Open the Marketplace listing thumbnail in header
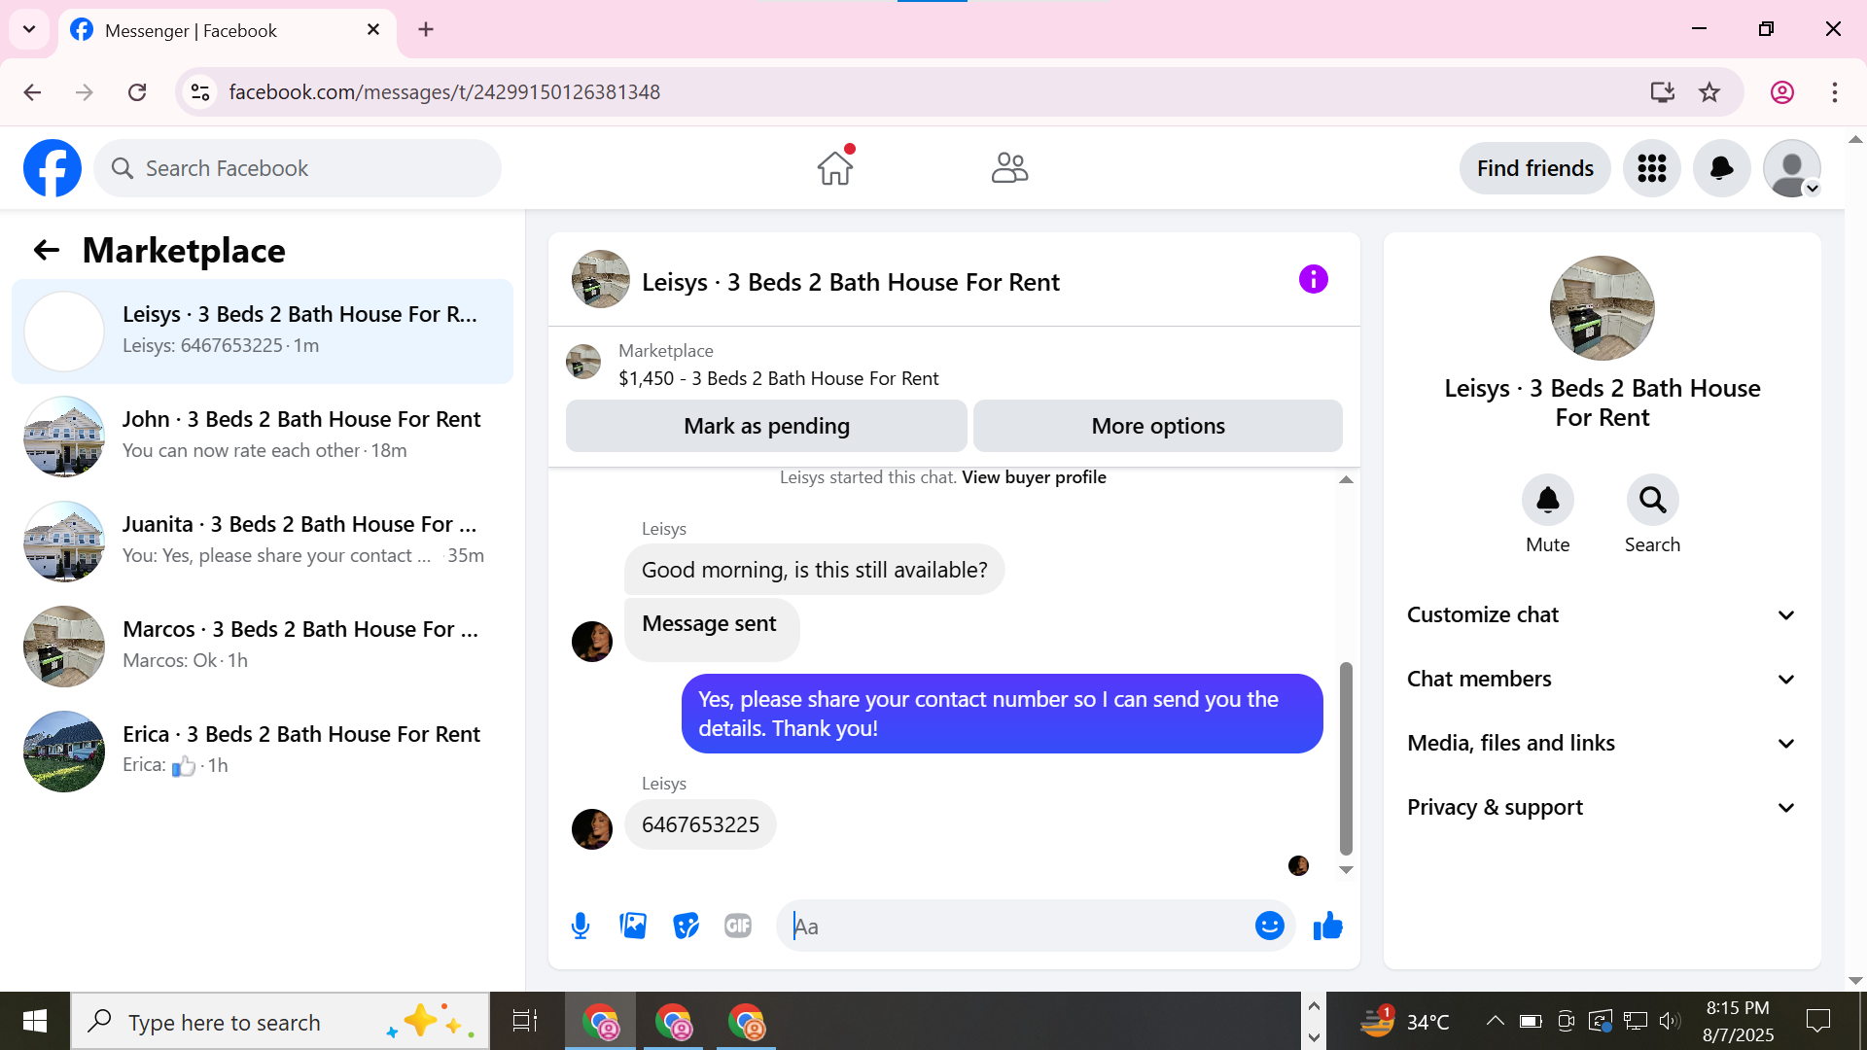This screenshot has height=1050, width=1867. 583,362
